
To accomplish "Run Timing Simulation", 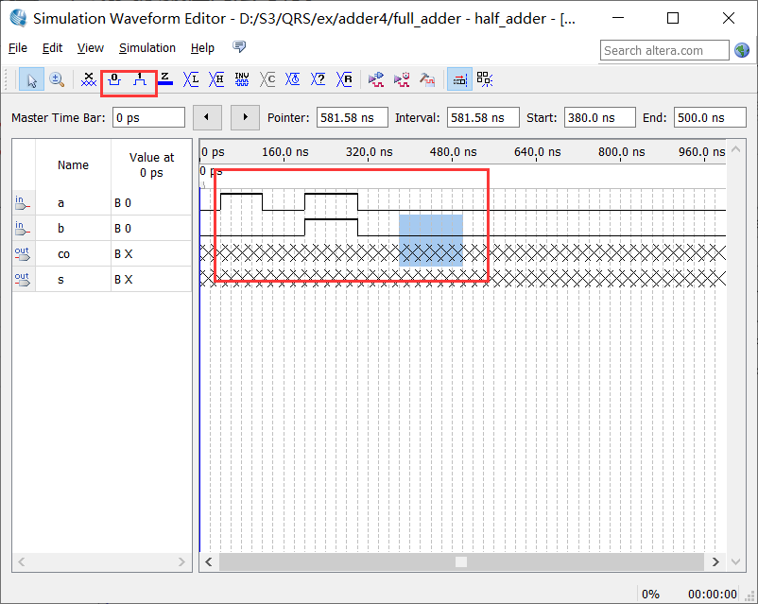I will [x=402, y=79].
